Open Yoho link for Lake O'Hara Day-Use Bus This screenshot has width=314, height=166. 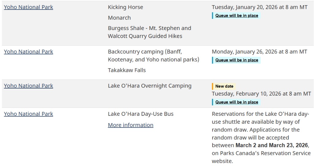[29, 114]
